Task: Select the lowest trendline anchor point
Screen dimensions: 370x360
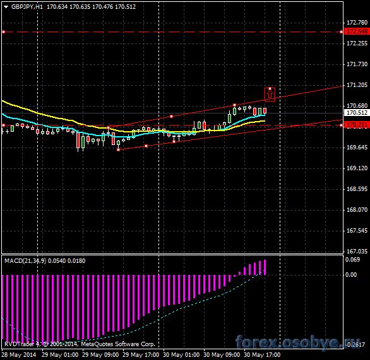Action: 119,149
